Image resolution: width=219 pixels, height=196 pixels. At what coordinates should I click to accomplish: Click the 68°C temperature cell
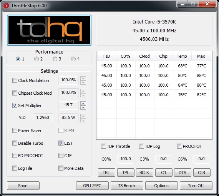[182, 66]
